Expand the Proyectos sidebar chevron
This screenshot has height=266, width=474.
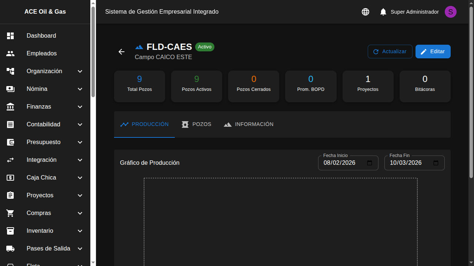pos(80,195)
